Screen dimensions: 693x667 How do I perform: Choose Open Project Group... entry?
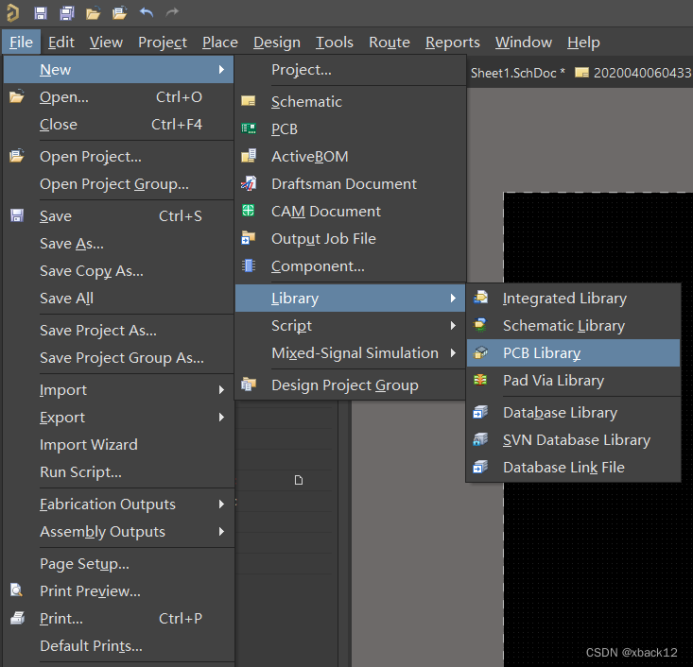[x=118, y=184]
